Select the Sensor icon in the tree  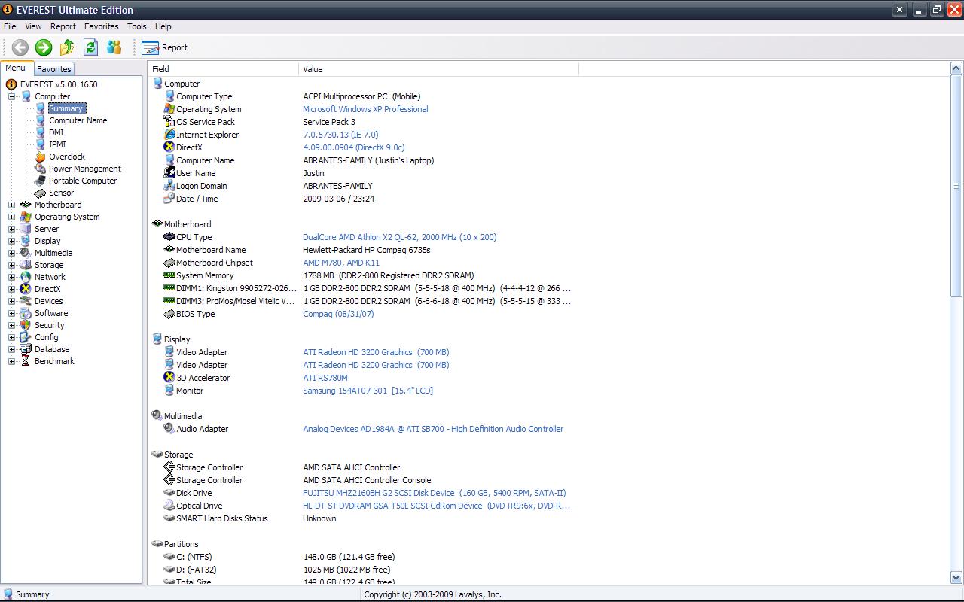pos(41,193)
